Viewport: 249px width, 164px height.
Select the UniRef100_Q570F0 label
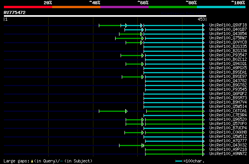(228, 124)
